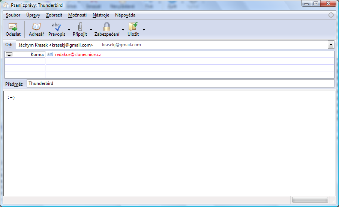Expand the Uložit dropdown arrow
Screen dimensions: 339x207
144,30
